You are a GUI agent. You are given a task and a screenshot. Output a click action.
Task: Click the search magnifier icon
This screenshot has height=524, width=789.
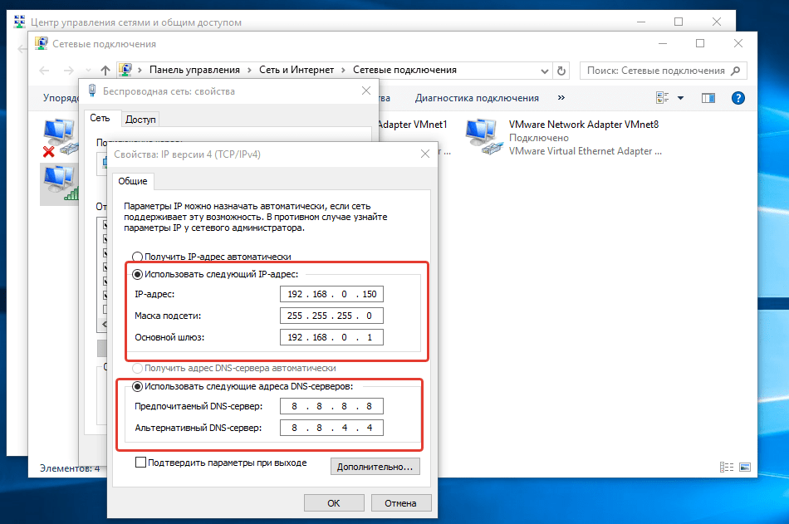point(736,71)
